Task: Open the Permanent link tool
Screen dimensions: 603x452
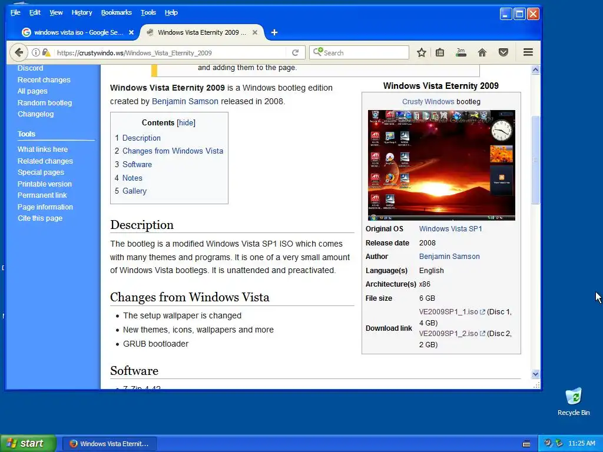Action: pyautogui.click(x=42, y=195)
